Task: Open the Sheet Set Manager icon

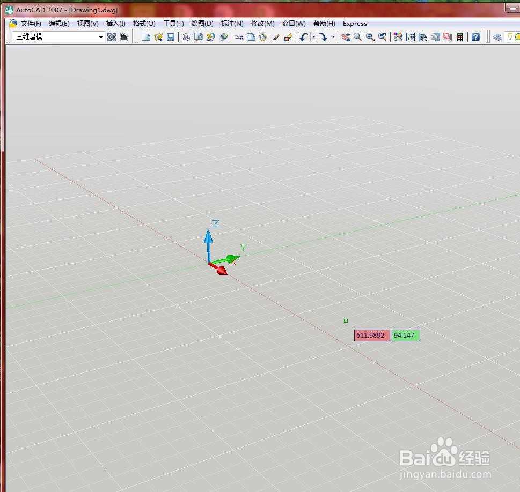Action: point(435,37)
